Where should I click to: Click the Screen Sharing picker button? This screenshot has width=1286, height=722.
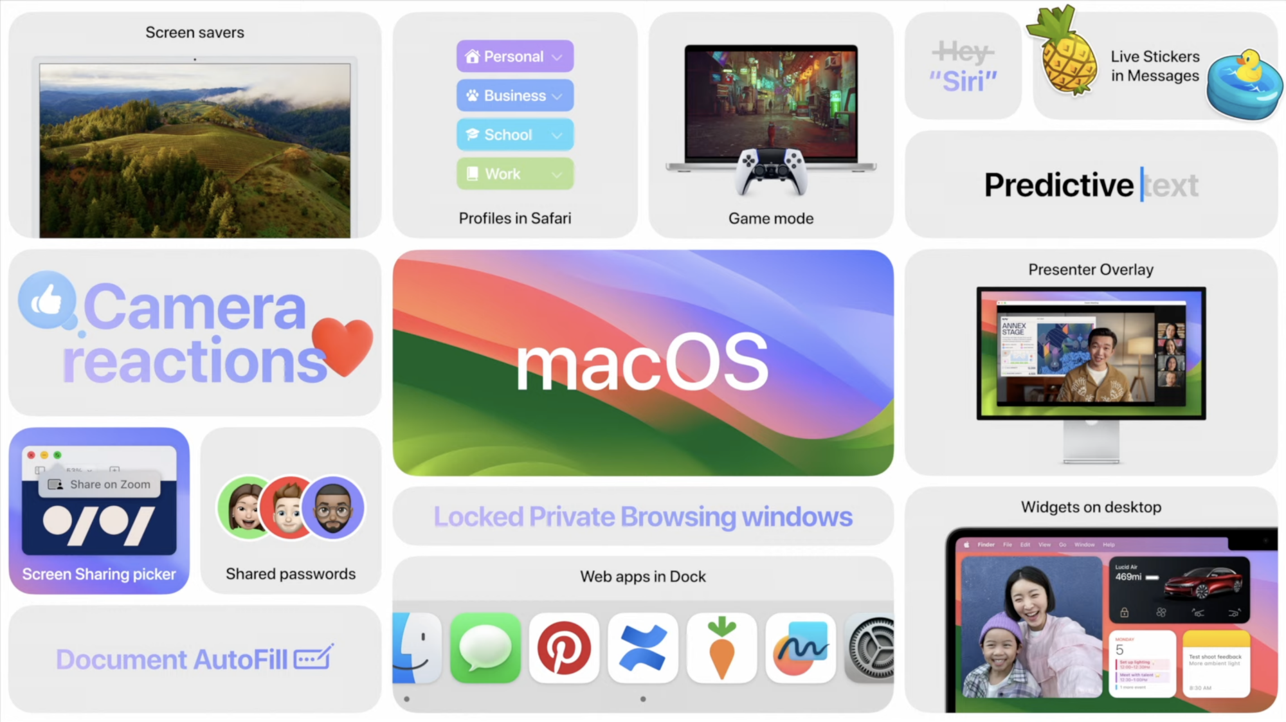99,510
